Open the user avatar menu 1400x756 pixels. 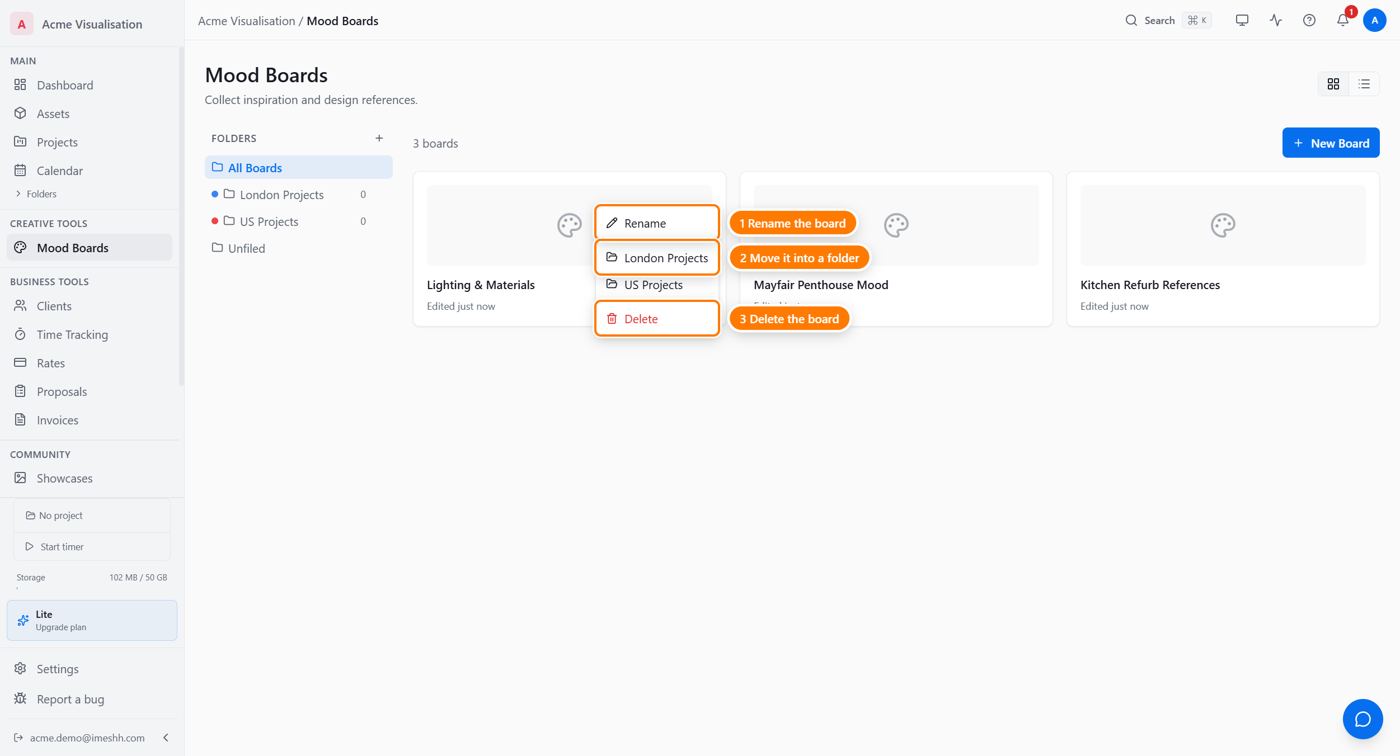pyautogui.click(x=1374, y=21)
